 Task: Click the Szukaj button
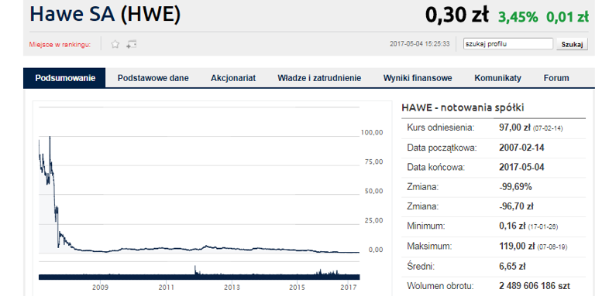(x=572, y=44)
